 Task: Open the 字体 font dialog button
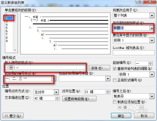coord(99,68)
